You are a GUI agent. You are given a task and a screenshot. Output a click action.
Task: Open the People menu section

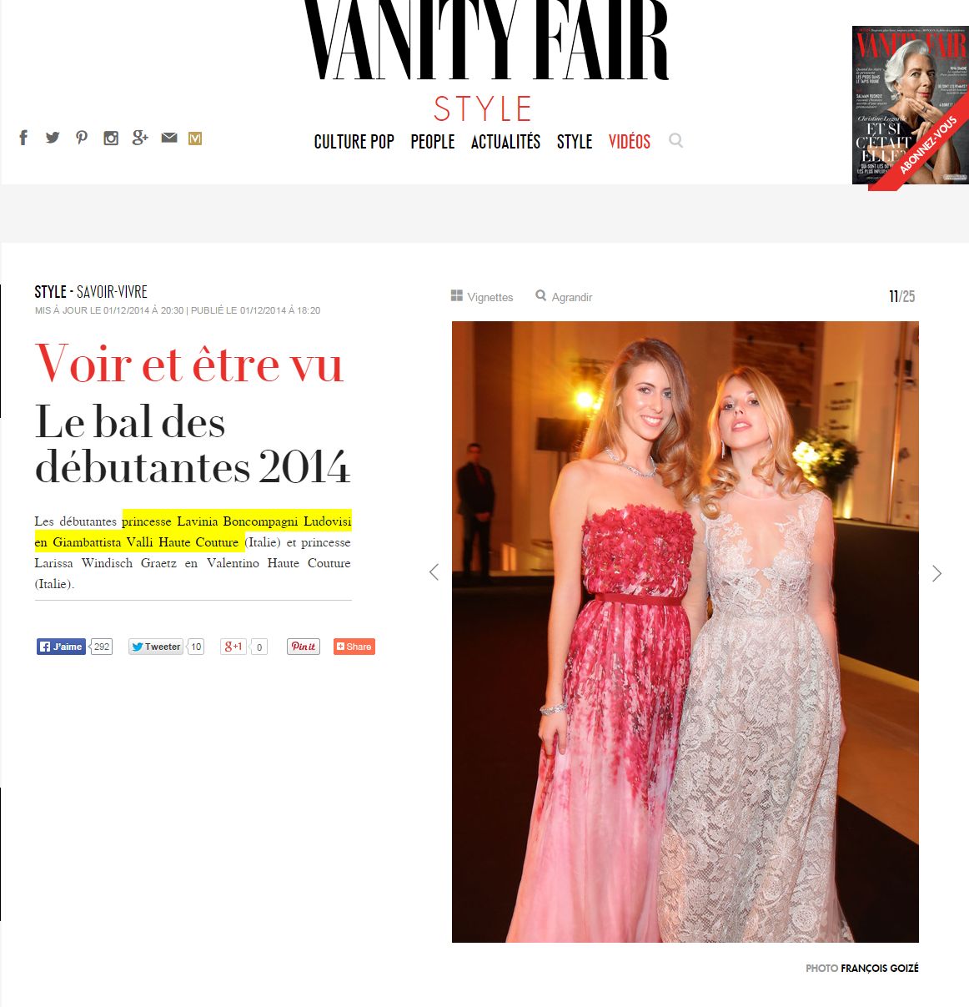click(x=433, y=142)
